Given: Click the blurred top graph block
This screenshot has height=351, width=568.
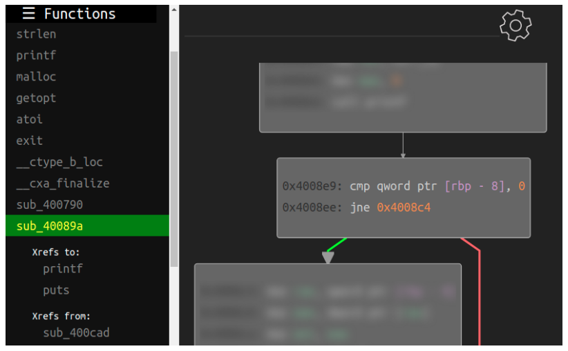Looking at the screenshot, I should [402, 97].
